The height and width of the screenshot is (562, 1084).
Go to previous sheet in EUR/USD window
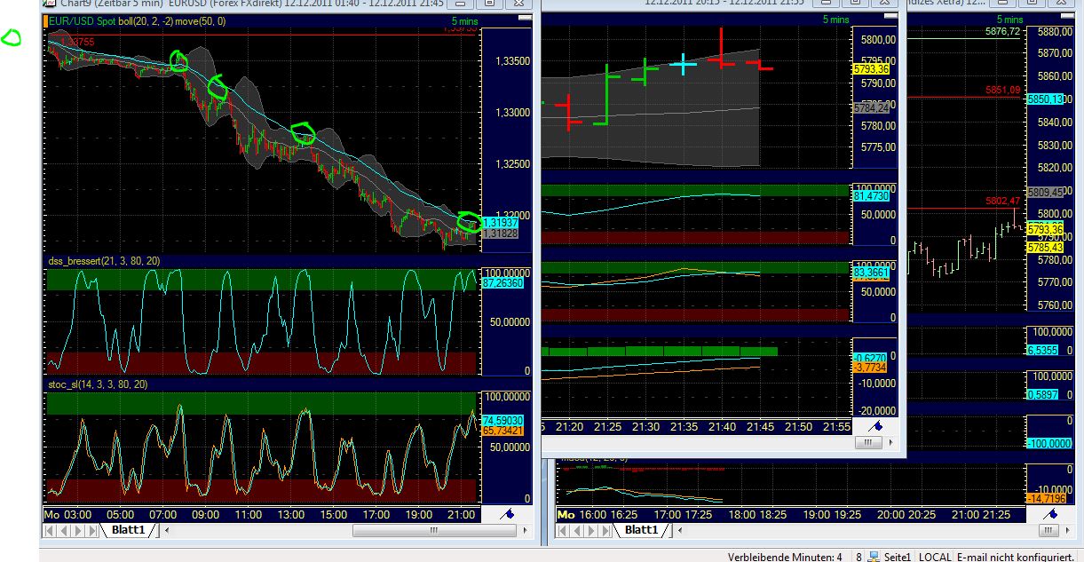pos(63,530)
